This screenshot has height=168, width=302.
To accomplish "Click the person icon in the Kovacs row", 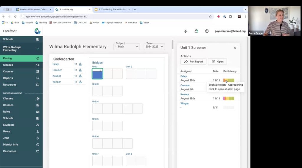I will click(x=80, y=76).
